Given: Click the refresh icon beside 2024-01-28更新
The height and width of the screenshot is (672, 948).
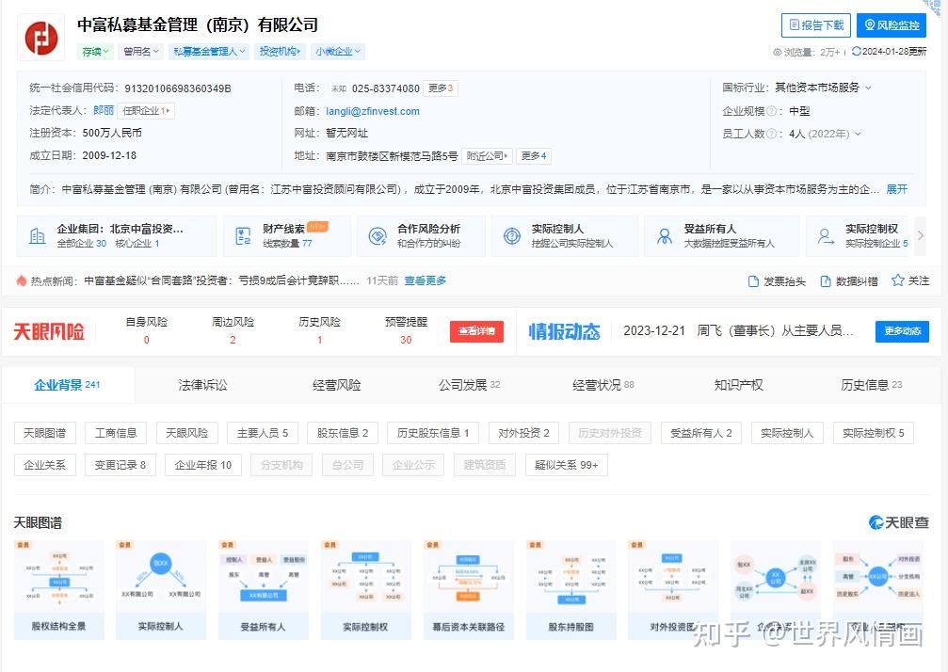Looking at the screenshot, I should (856, 52).
